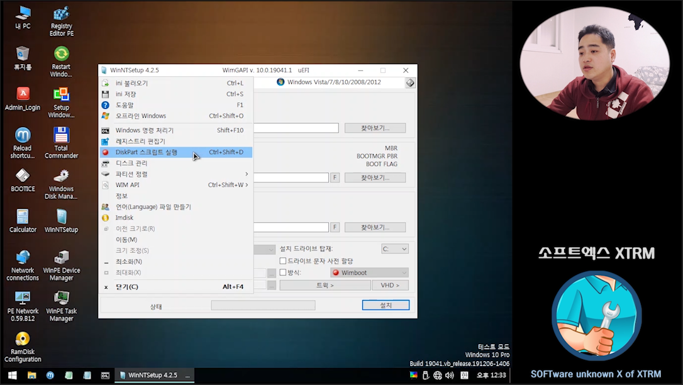The image size is (683, 385).
Task: Open WinPE Device Manager desktop icon
Action: 62,265
